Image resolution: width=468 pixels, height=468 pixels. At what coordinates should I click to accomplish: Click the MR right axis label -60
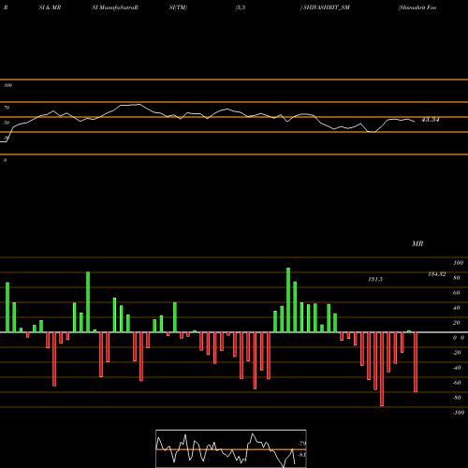pos(457,383)
